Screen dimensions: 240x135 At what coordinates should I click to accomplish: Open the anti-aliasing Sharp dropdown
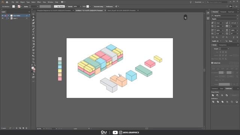pyautogui.click(x=233, y=41)
